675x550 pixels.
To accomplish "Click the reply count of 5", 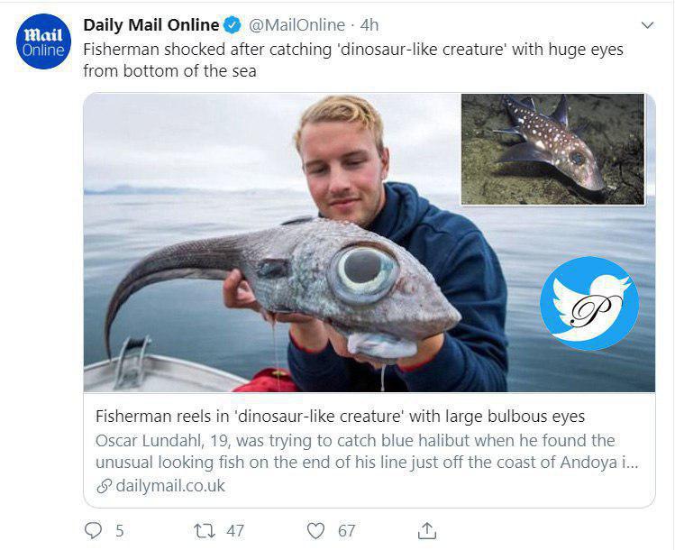I will click(119, 531).
